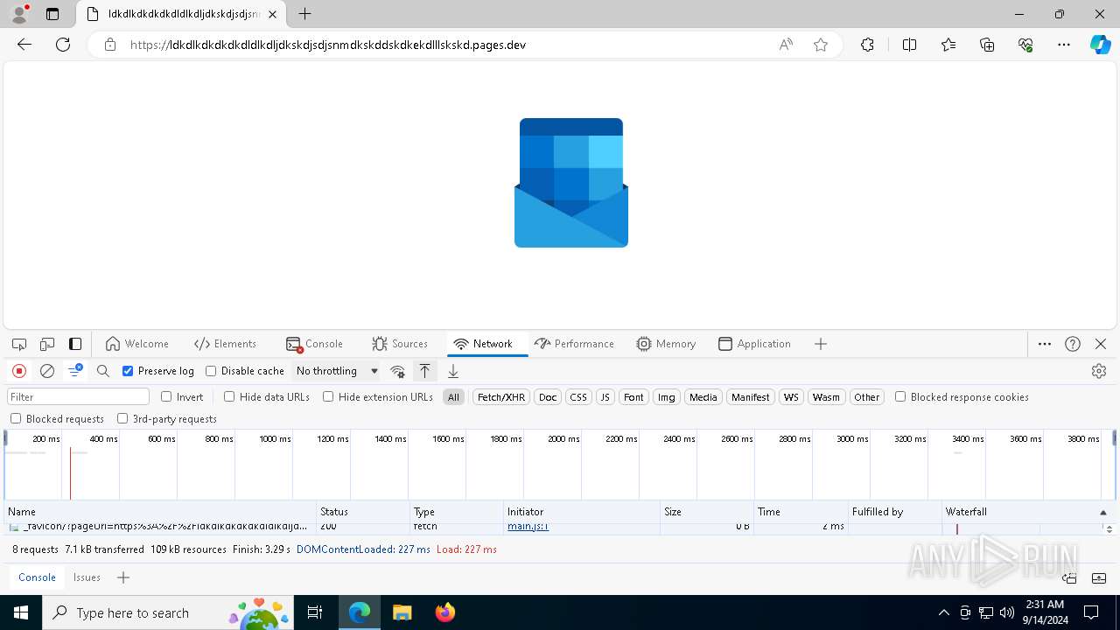Open Browser essentials heart icon
Image resolution: width=1120 pixels, height=630 pixels.
coord(1025,45)
